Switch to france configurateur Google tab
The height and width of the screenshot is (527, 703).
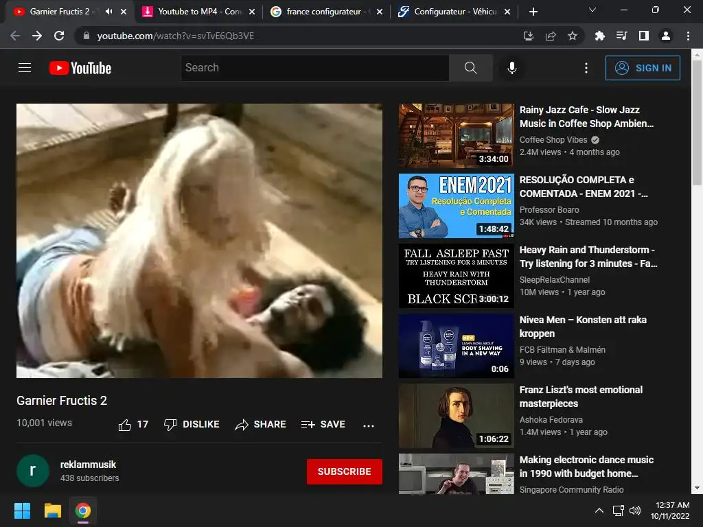[327, 12]
